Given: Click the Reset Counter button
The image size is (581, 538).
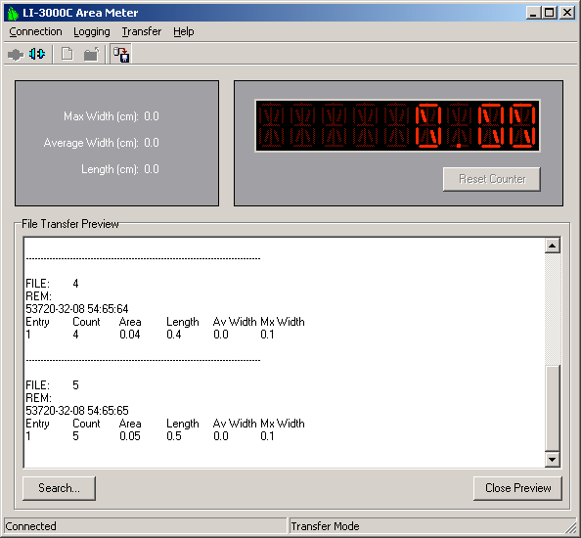Looking at the screenshot, I should [492, 179].
